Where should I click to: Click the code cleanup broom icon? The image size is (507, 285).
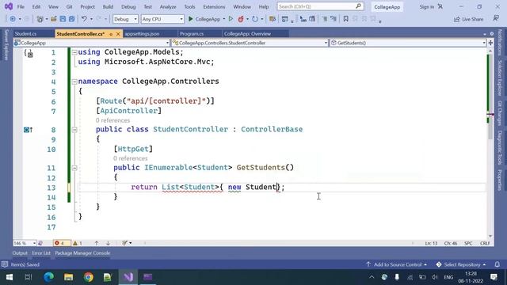(x=125, y=243)
